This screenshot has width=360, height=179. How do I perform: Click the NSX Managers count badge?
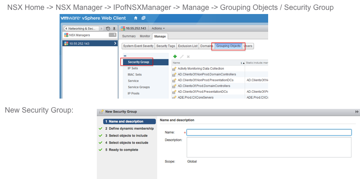point(113,35)
